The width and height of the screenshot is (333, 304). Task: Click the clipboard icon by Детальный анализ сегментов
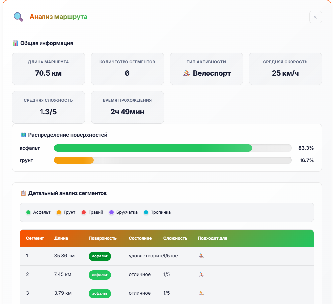click(23, 193)
